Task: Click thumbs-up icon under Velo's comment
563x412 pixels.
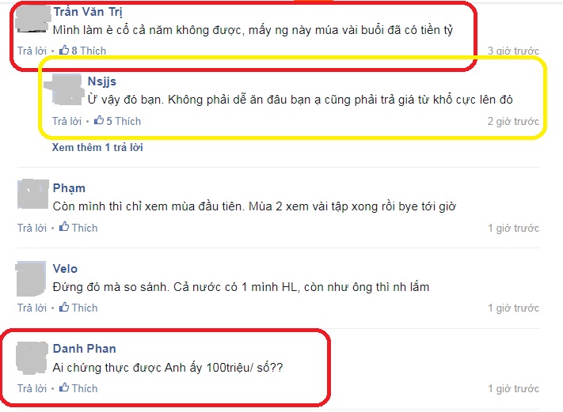Action: (x=64, y=307)
